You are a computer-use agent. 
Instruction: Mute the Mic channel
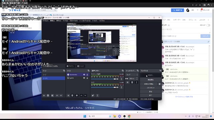(x=117, y=87)
